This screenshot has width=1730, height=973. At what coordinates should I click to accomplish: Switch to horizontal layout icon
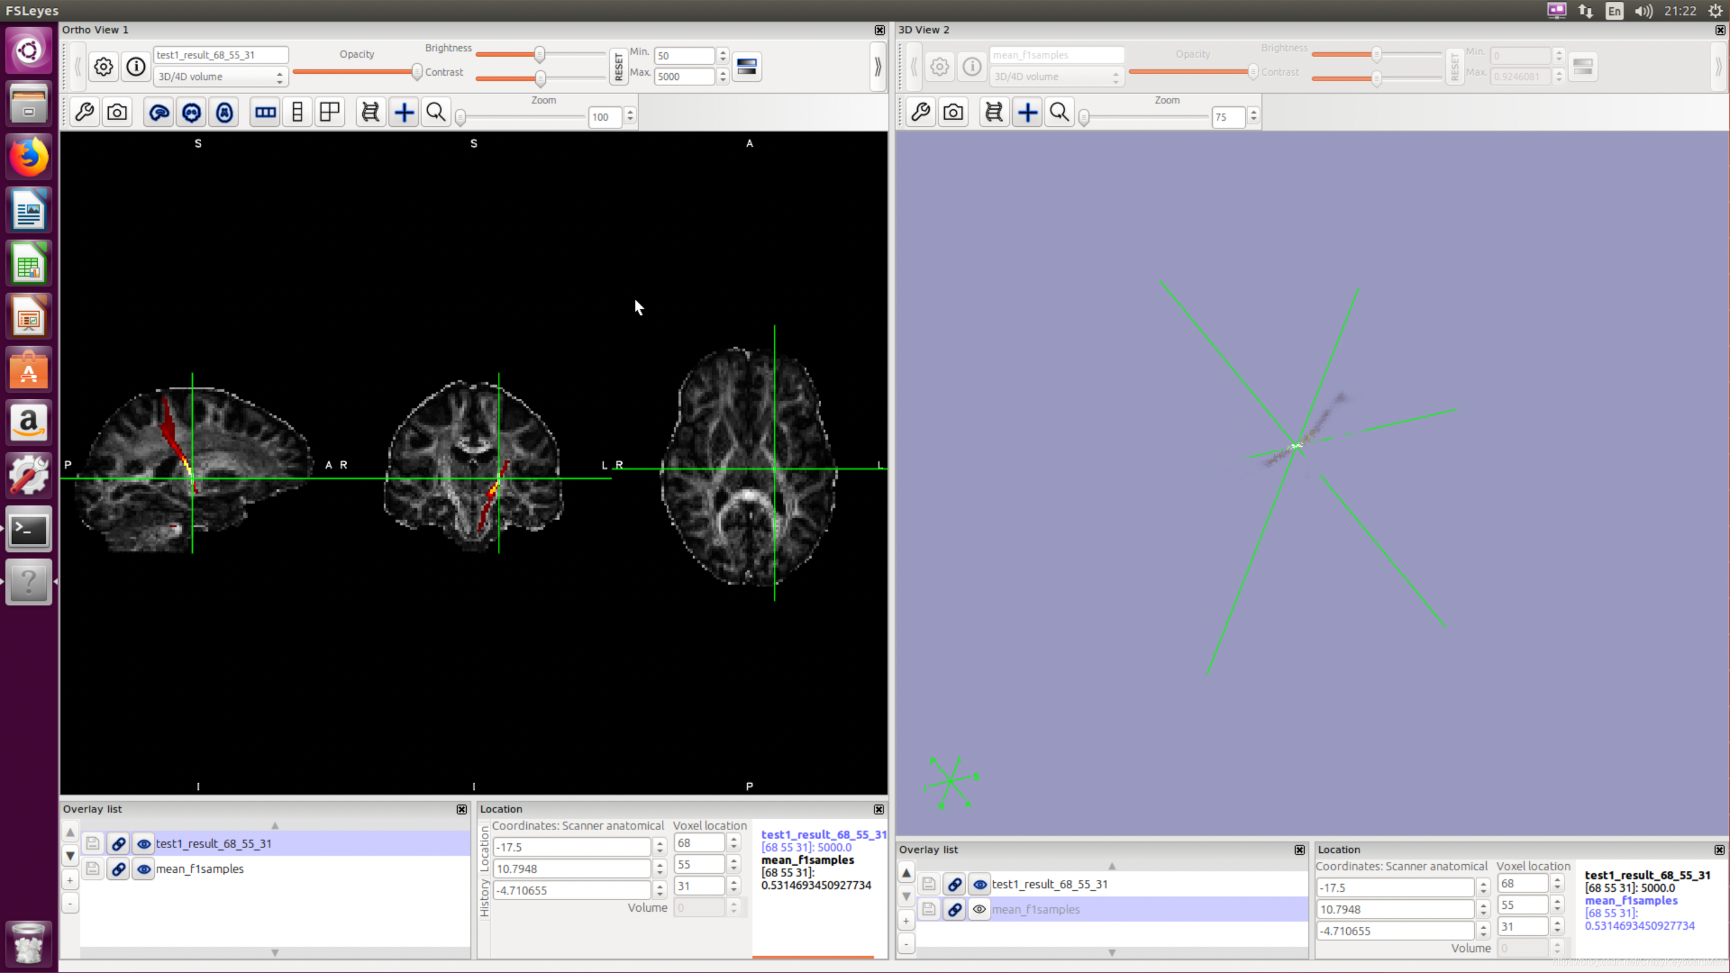click(266, 112)
